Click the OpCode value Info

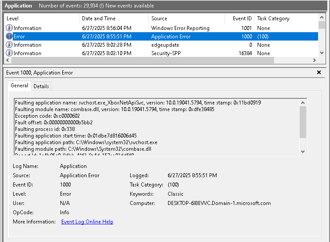tap(64, 212)
